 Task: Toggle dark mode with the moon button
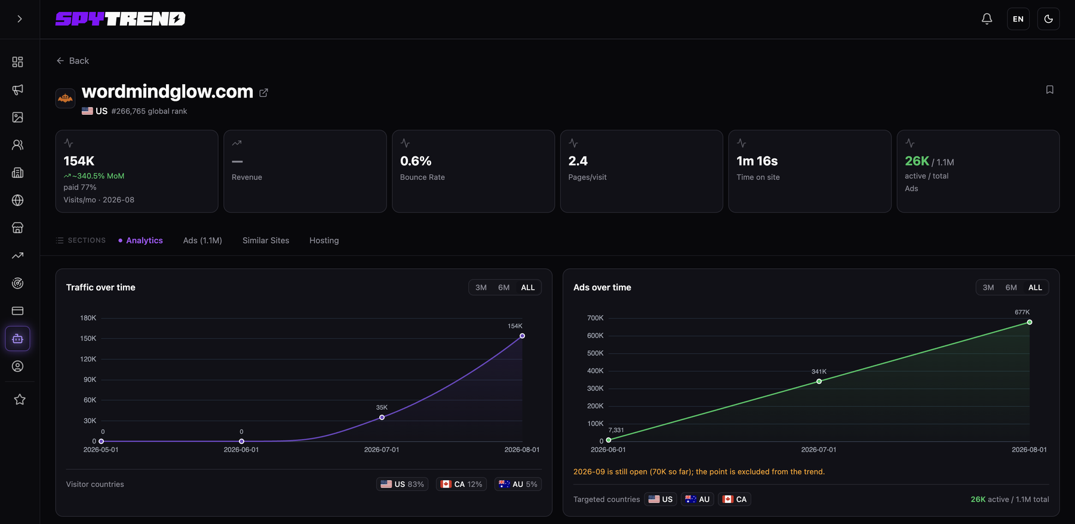pos(1049,19)
